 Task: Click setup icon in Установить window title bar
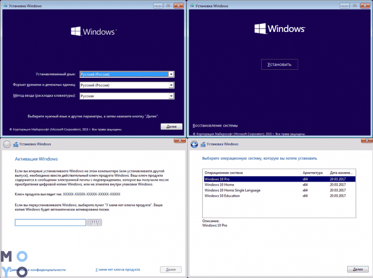(192, 5)
